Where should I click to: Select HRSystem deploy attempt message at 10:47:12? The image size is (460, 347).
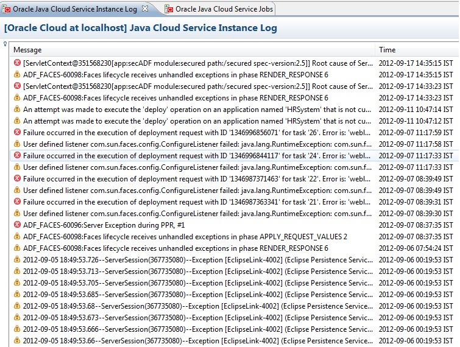coord(197,121)
